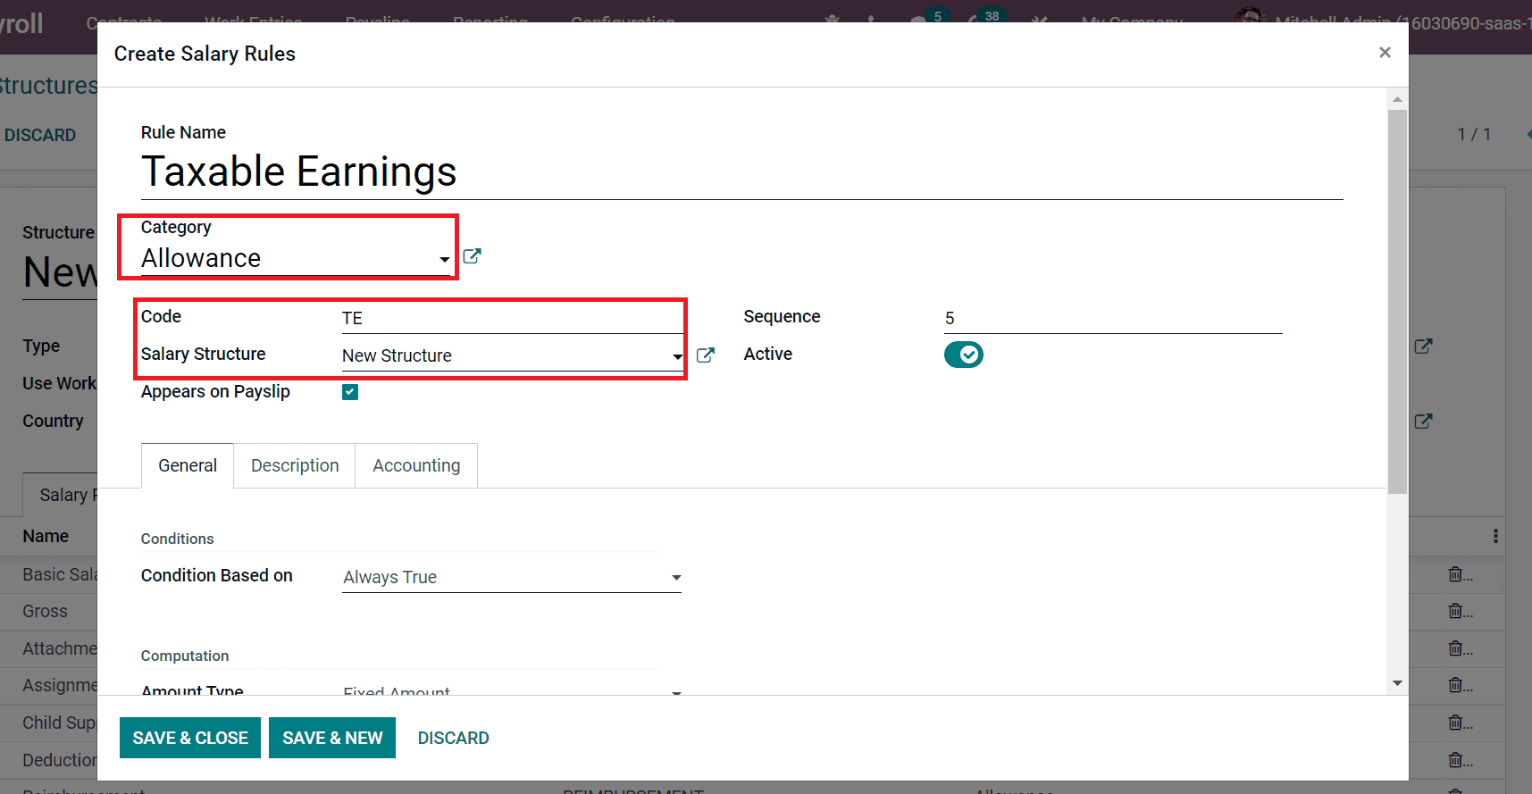Switch off the Active toggle
Screen dimensions: 1532x794
tap(964, 355)
